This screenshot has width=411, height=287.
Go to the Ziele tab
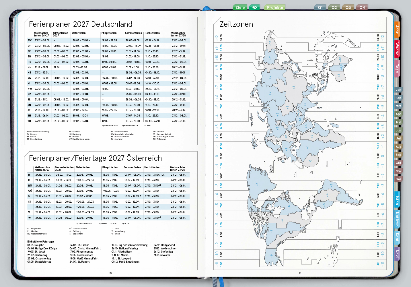point(240,7)
